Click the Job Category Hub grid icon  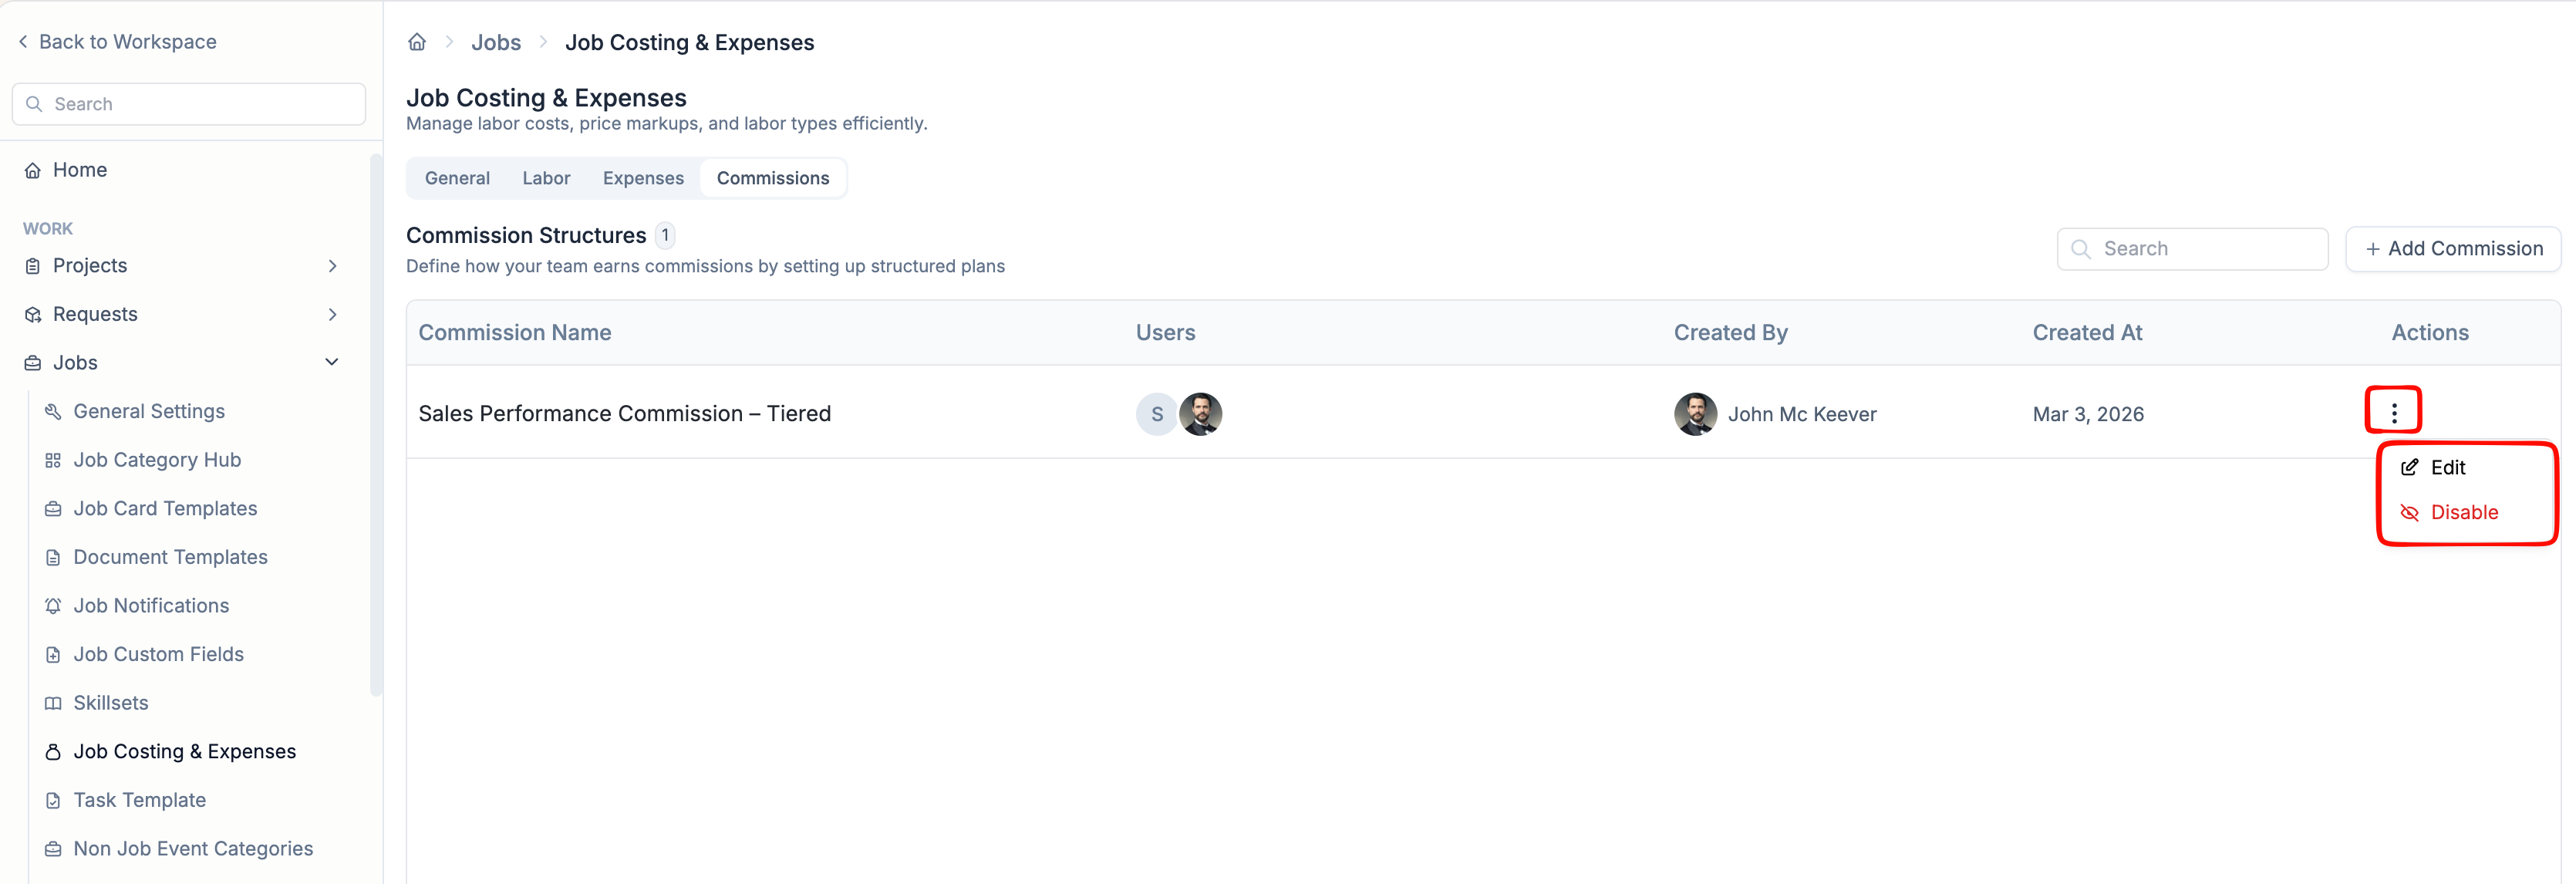click(x=53, y=460)
